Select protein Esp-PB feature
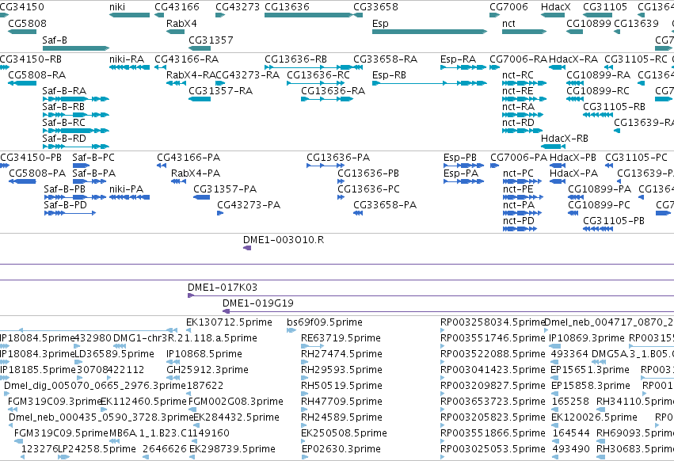This screenshot has width=674, height=461. pos(463,166)
